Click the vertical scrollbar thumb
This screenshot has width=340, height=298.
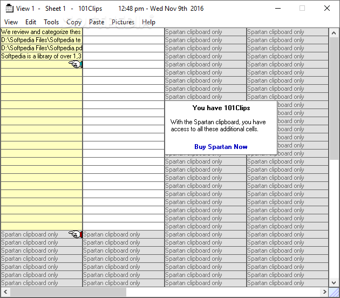coord(334,98)
